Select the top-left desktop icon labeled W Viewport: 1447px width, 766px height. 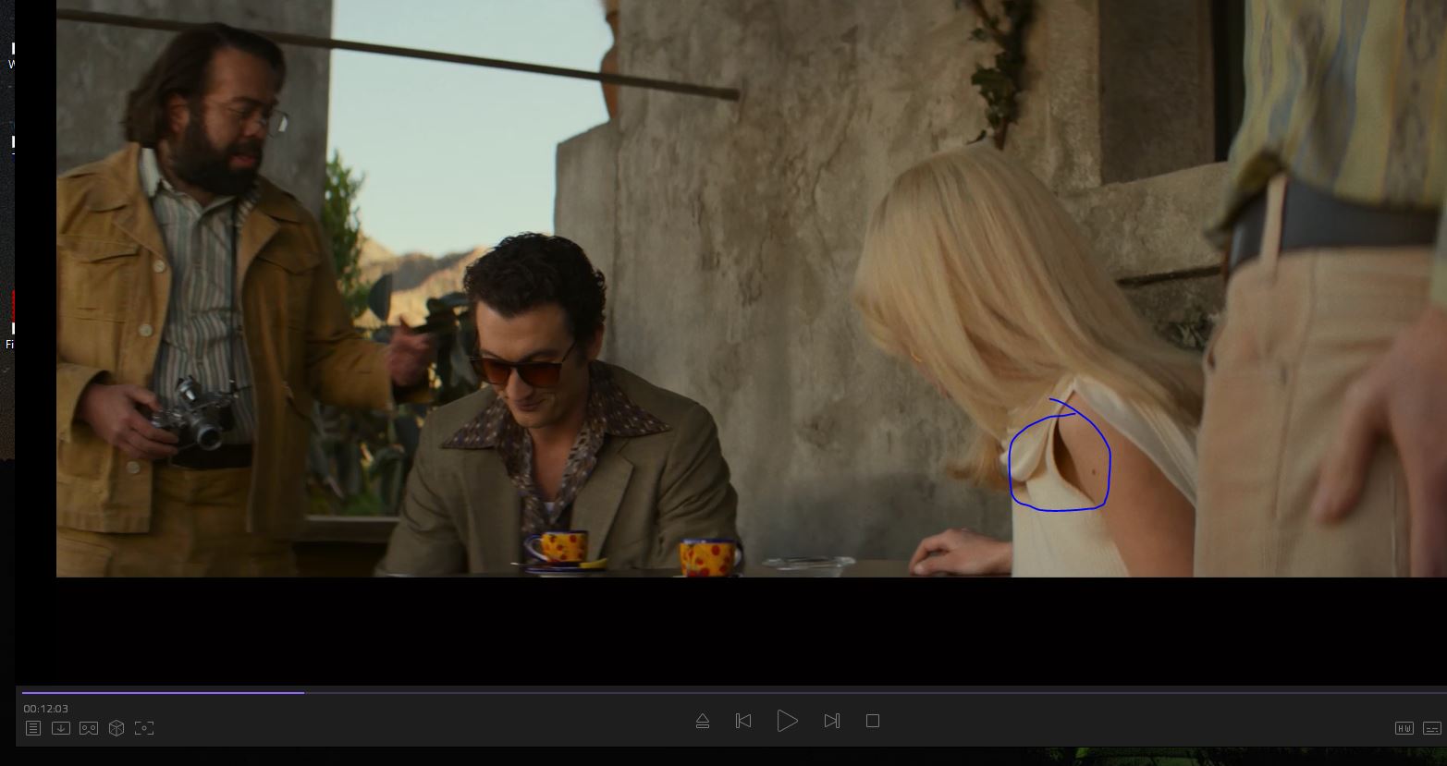[11, 54]
